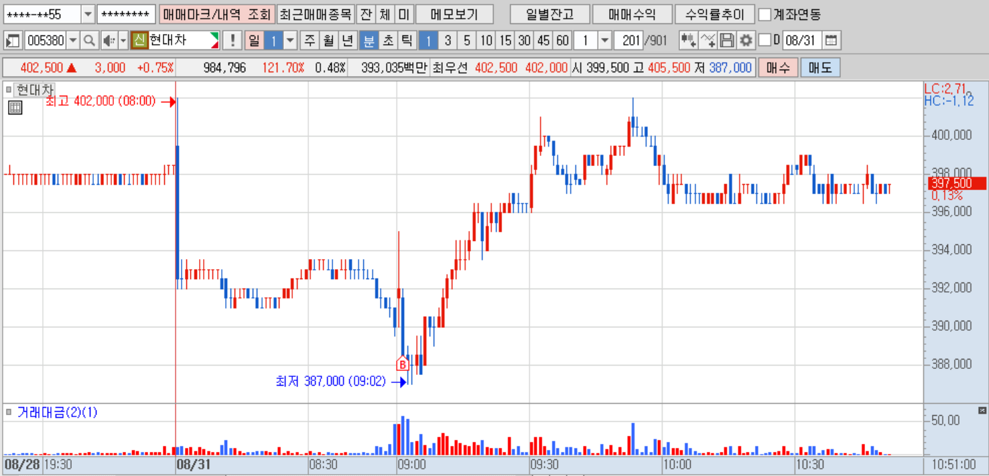
Task: Click the B buy marker on chart
Action: pos(403,364)
